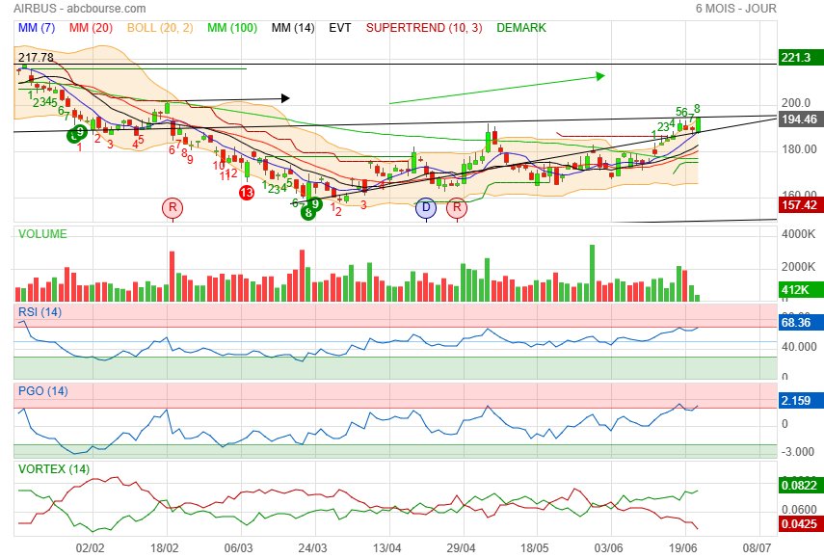Select the MM (14) legend label
824x558 pixels.
(293, 28)
